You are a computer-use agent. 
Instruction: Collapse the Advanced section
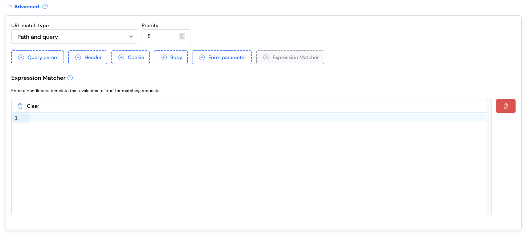coord(10,6)
